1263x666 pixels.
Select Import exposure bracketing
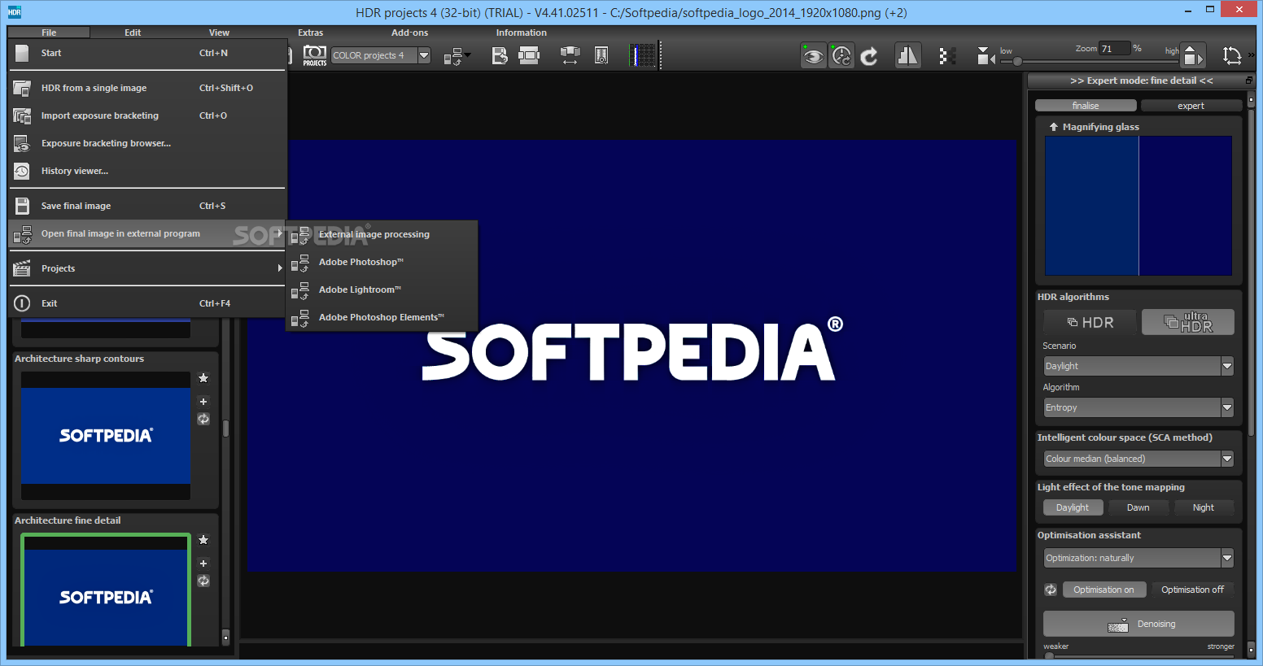tap(147, 115)
